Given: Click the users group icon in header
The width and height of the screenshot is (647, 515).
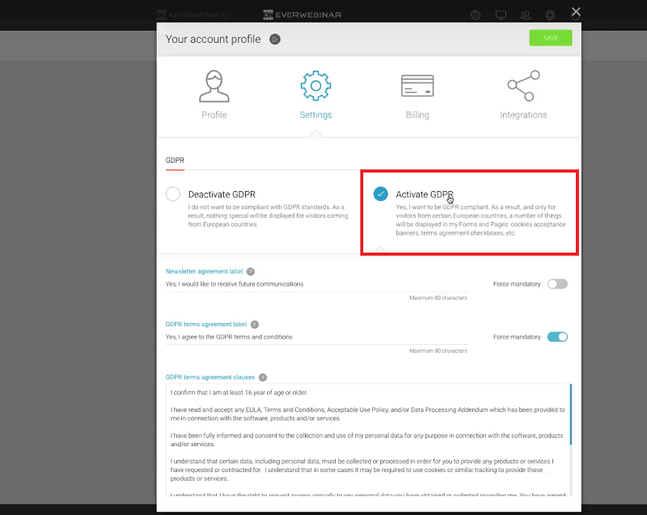Looking at the screenshot, I should [525, 15].
